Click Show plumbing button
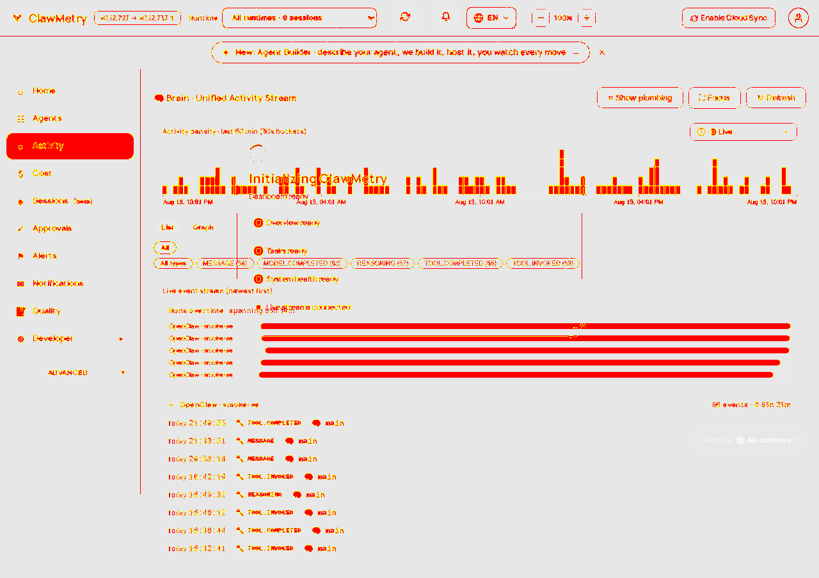This screenshot has height=578, width=819. [x=640, y=98]
